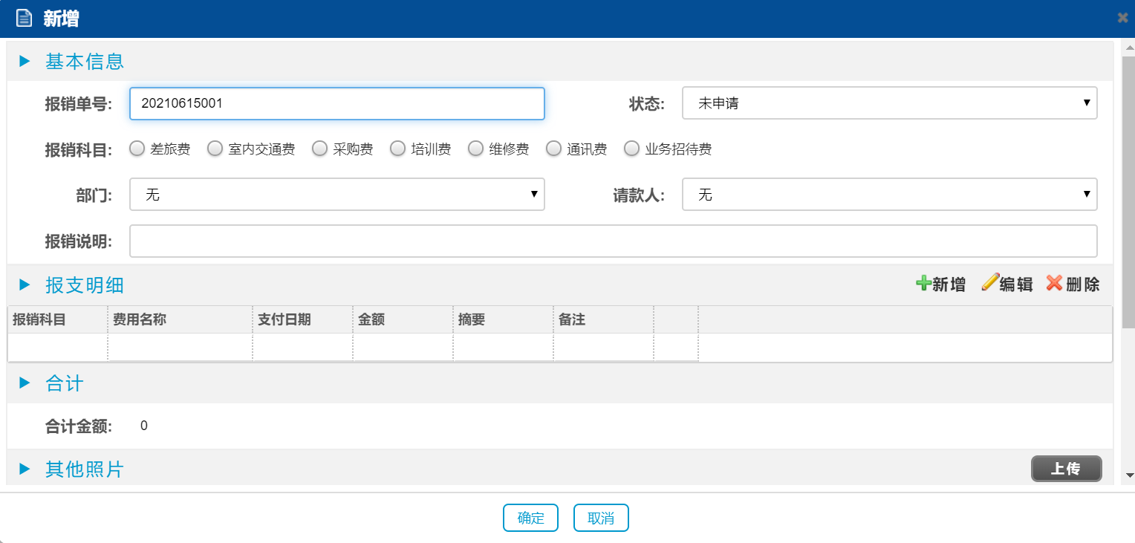Click the document icon in title bar
The height and width of the screenshot is (543, 1135).
pos(25,19)
